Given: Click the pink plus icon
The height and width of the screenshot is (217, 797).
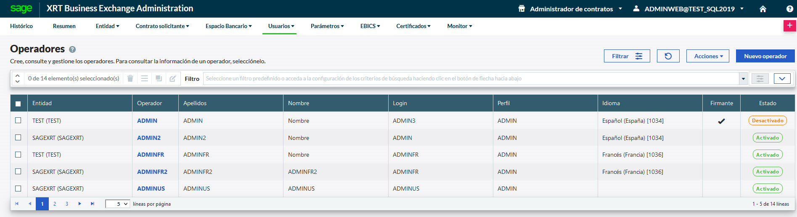Looking at the screenshot, I should [x=789, y=26].
